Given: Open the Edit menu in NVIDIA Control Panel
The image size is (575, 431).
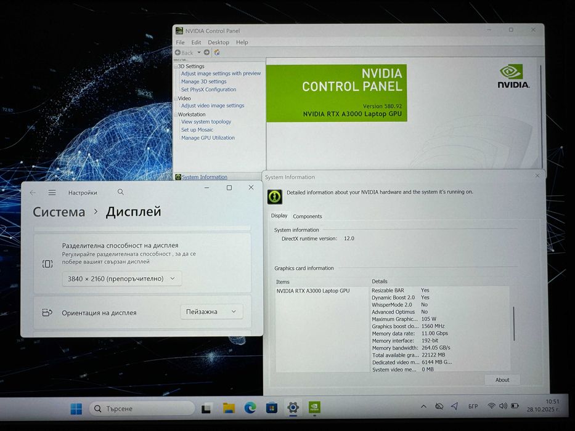Looking at the screenshot, I should 196,42.
